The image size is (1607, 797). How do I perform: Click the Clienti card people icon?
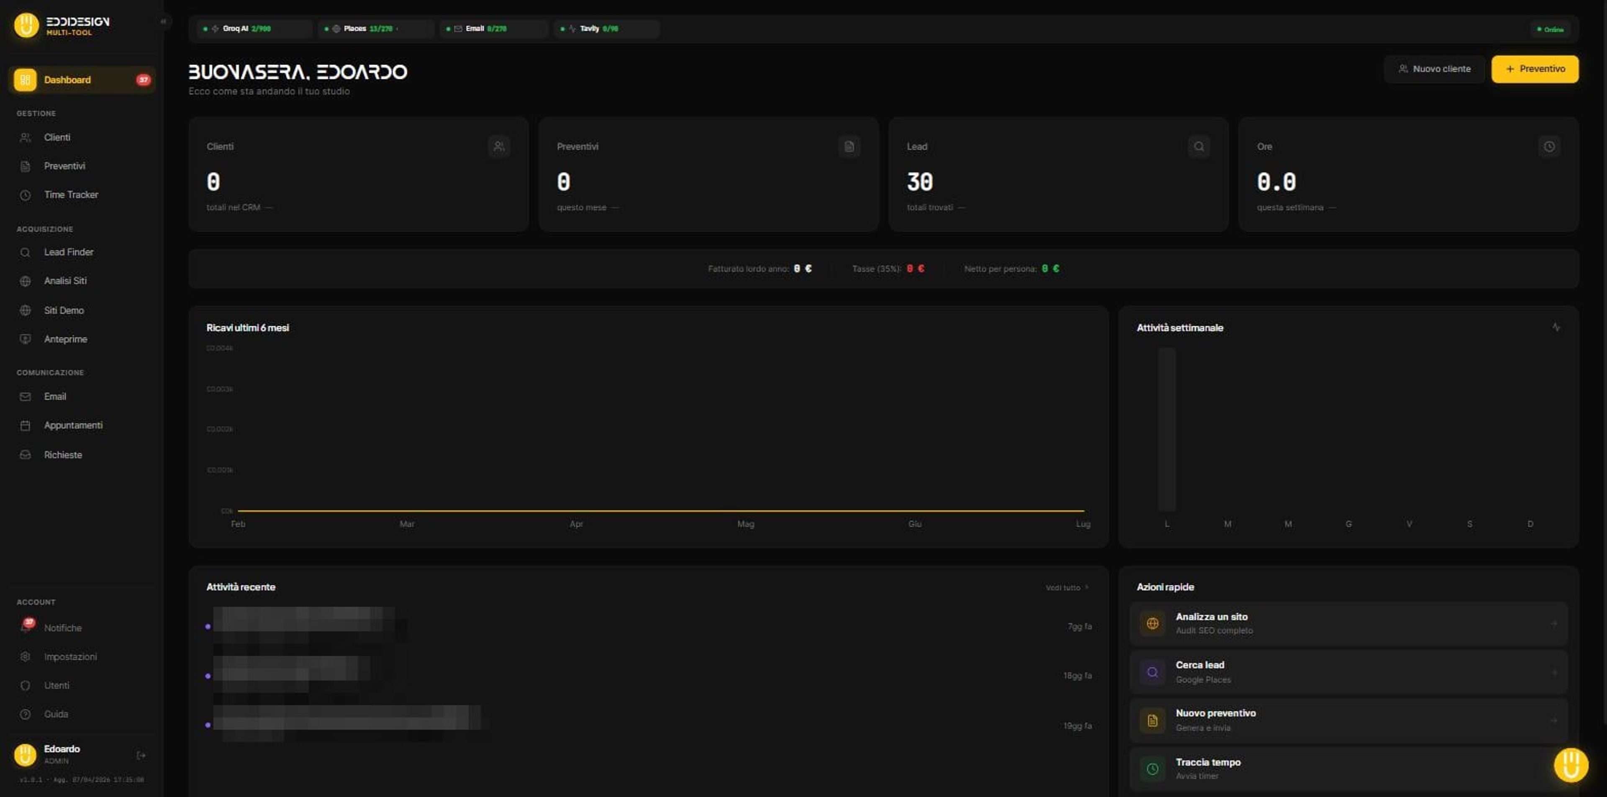click(x=499, y=146)
